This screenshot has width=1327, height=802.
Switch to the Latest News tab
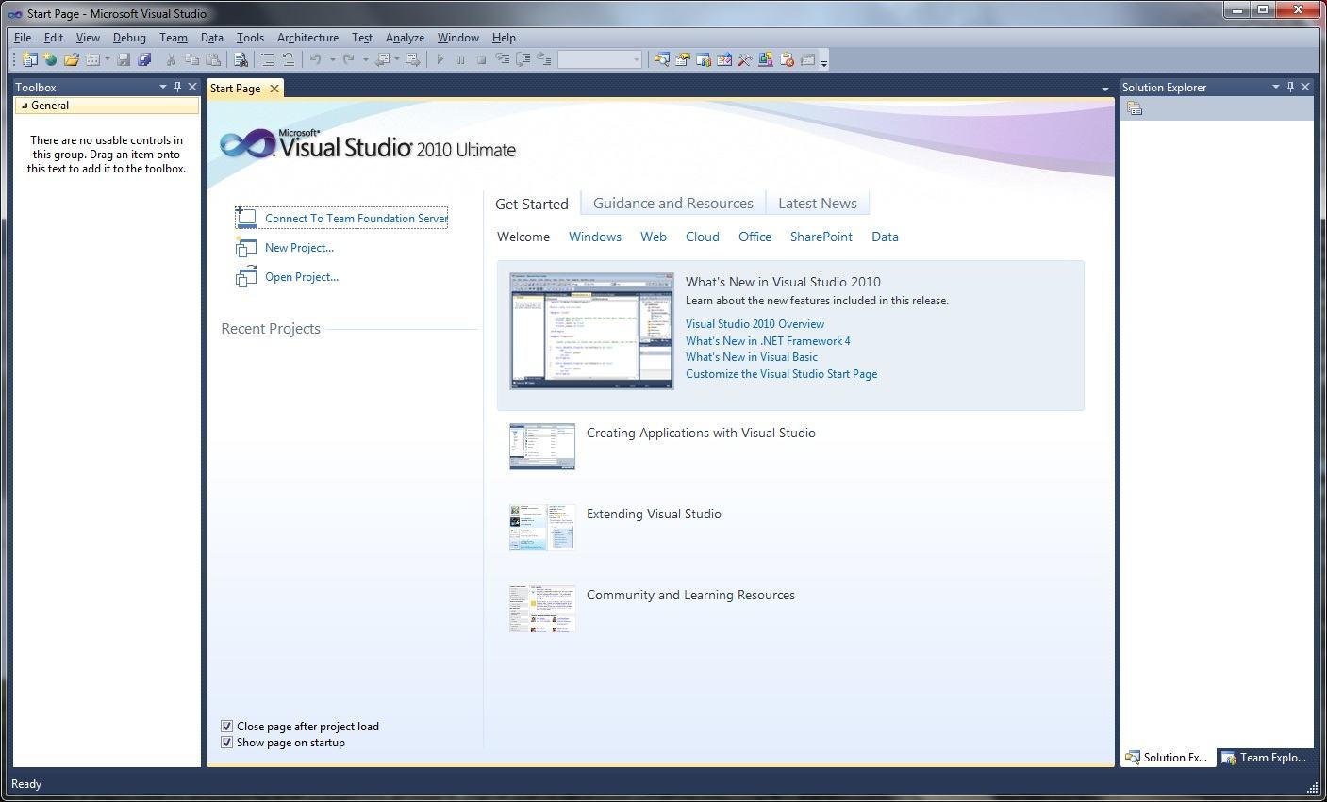pos(817,203)
